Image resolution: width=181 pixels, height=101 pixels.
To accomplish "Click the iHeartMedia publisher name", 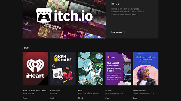I will tap(28, 93).
